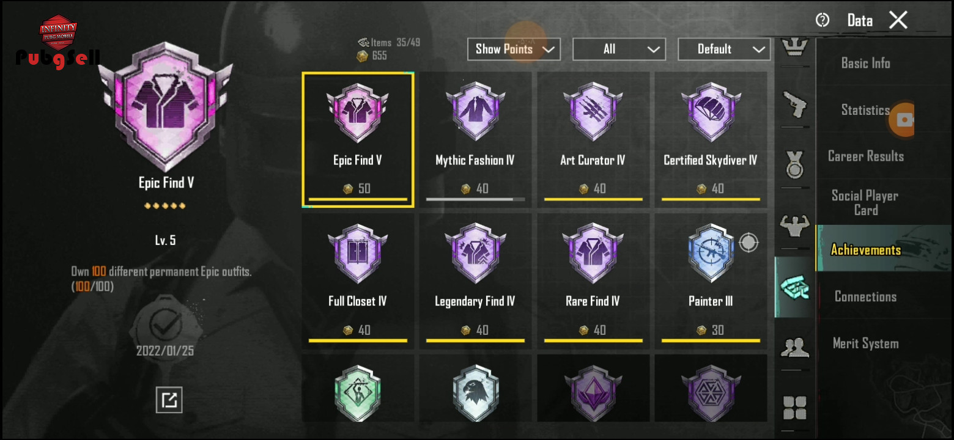954x440 pixels.
Task: Select the medal achievement category icon
Action: tap(795, 164)
